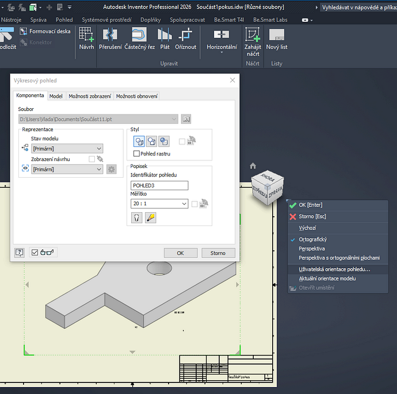Viewport: 397px width, 394px height.
Task: Select the hidden lines style button
Action: pyautogui.click(x=139, y=141)
